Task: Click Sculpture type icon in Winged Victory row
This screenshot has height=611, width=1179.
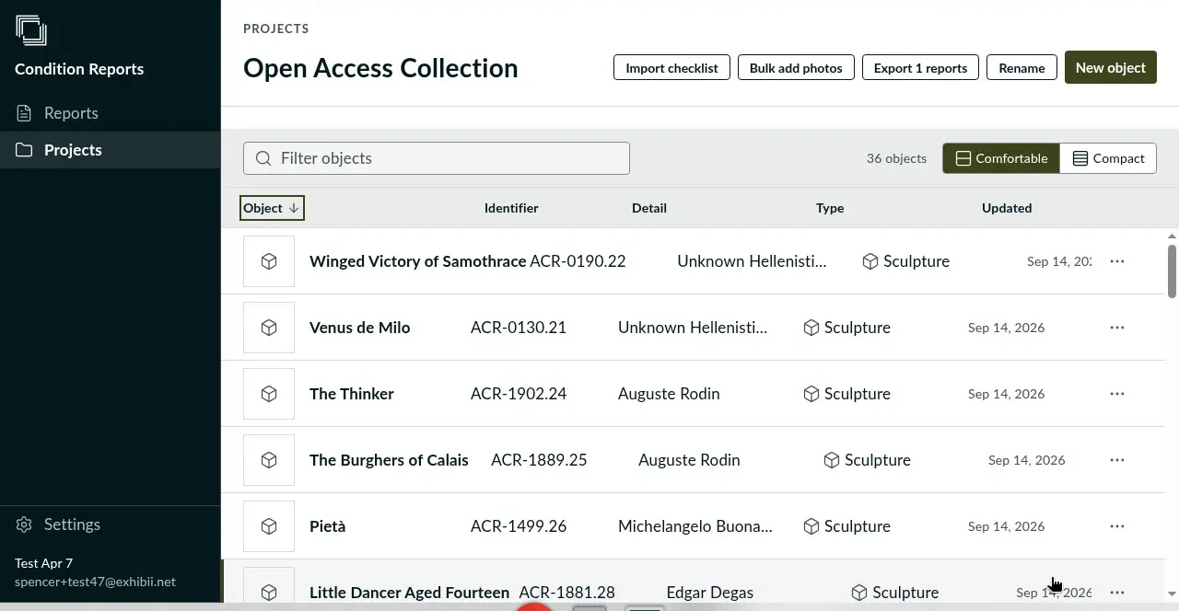Action: tap(870, 261)
